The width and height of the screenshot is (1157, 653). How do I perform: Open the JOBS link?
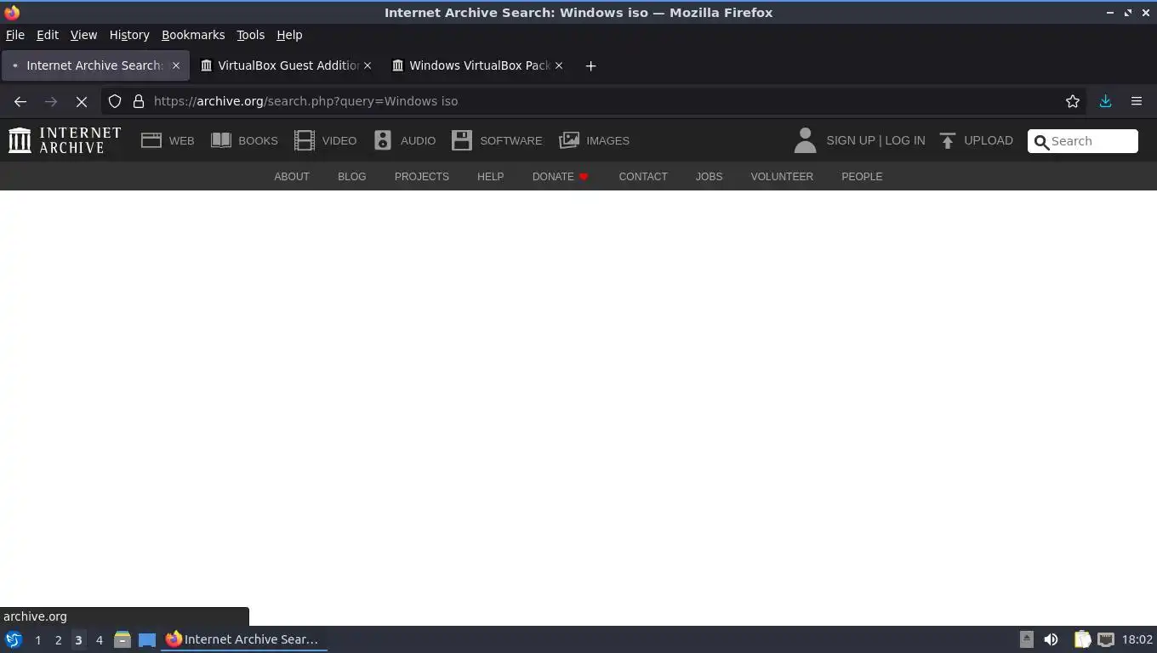[709, 177]
